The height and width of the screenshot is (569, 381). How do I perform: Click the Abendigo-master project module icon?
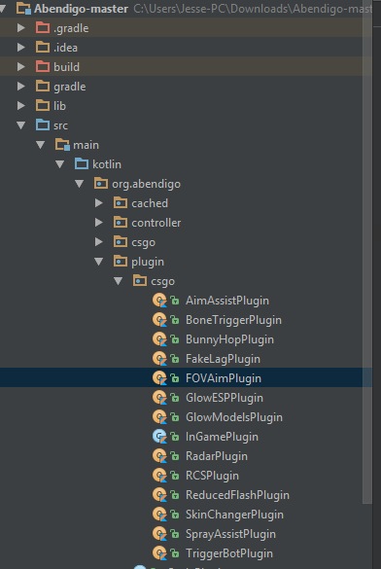[23, 9]
